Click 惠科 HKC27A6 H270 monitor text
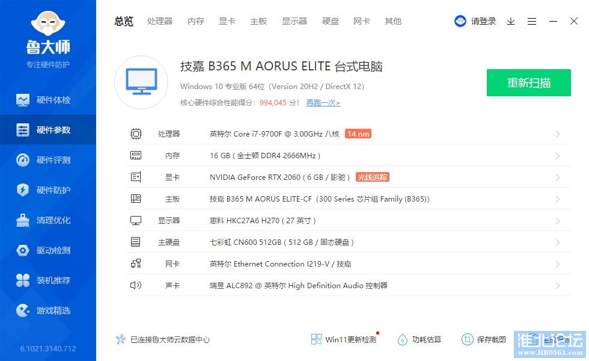The width and height of the screenshot is (589, 361). pos(263,221)
